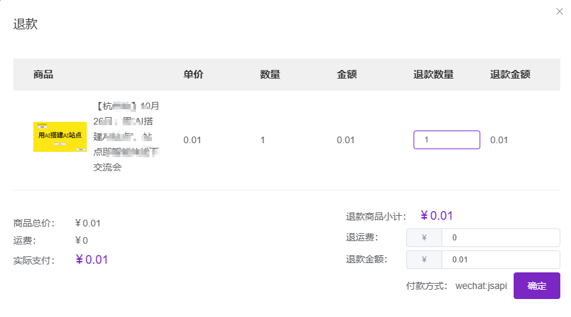Focus the 退款数量 quantity input box
This screenshot has height=317, width=571.
point(446,140)
